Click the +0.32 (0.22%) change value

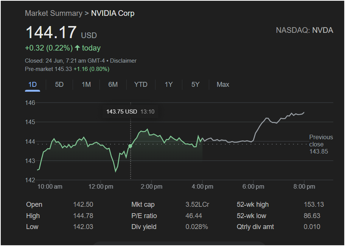49,48
